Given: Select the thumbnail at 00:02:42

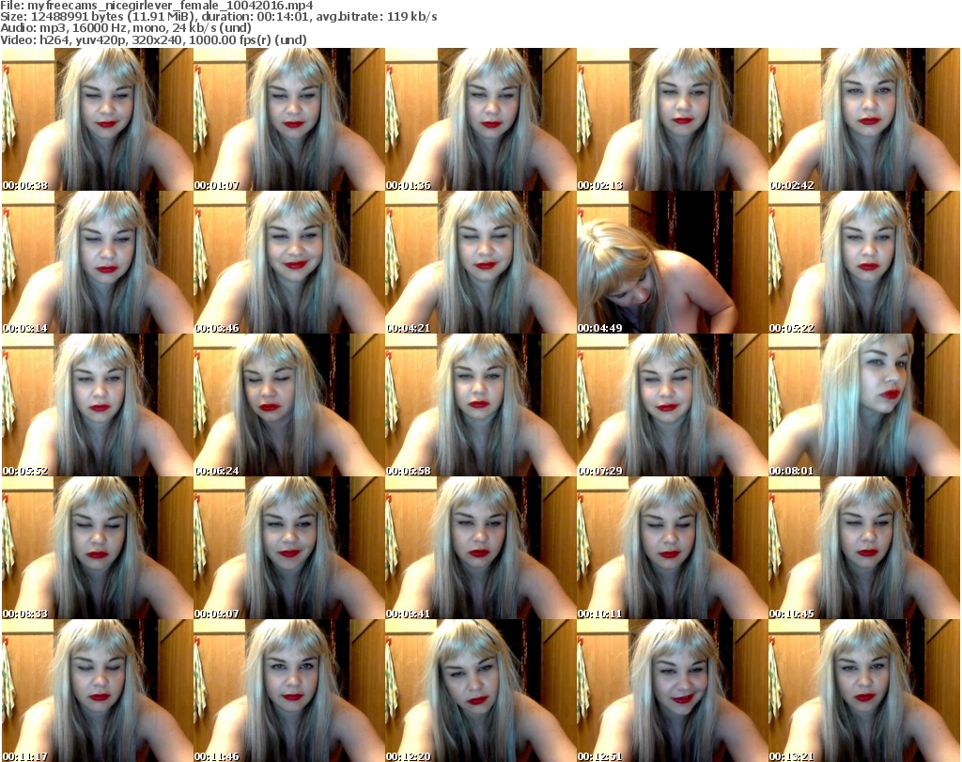Looking at the screenshot, I should (x=864, y=119).
